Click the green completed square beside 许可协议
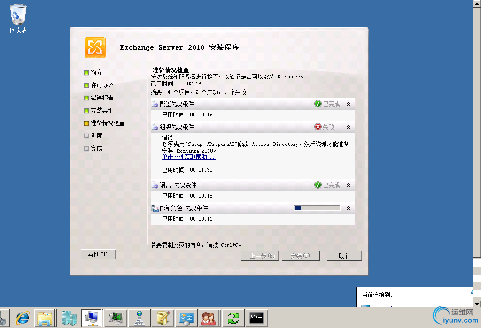481x328 pixels. tap(86, 85)
